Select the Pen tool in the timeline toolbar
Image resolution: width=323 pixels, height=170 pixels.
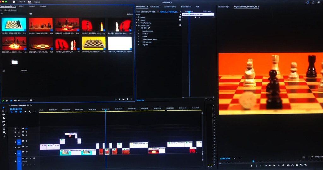coord(4,125)
